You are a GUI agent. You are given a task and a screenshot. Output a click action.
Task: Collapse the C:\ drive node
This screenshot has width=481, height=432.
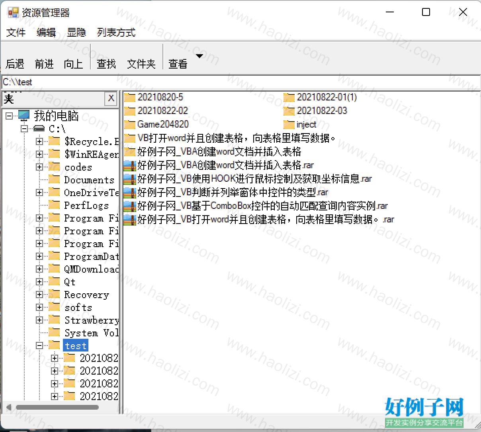[x=24, y=129]
